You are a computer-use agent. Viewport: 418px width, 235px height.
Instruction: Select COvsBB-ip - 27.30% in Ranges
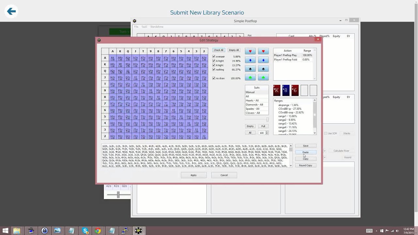tap(290, 109)
